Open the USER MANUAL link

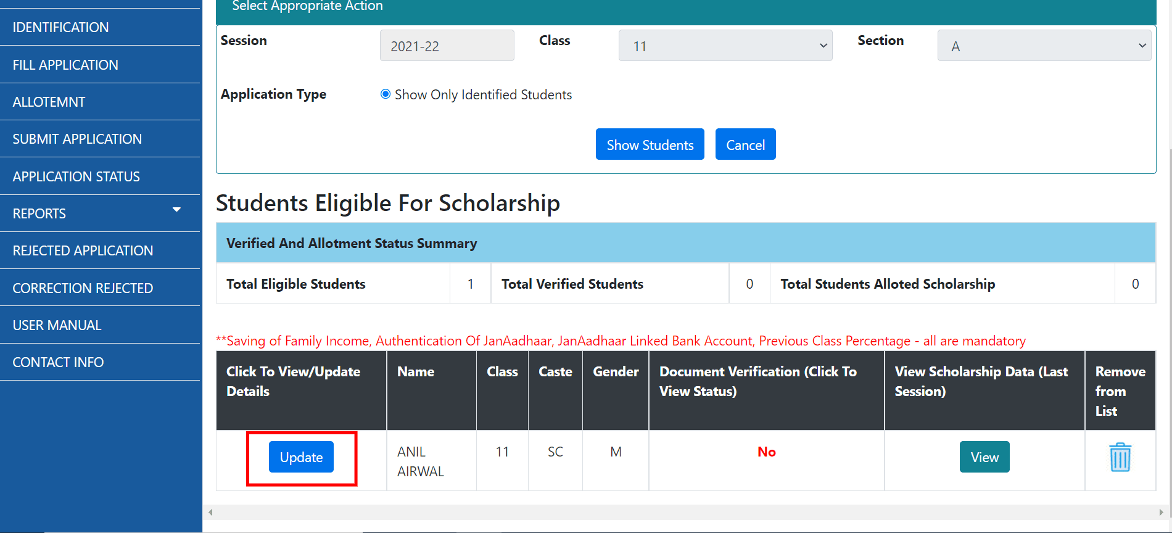click(57, 324)
